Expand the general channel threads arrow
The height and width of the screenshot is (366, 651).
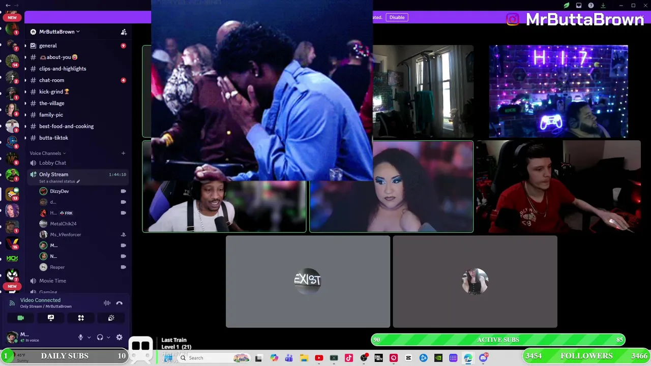25,46
